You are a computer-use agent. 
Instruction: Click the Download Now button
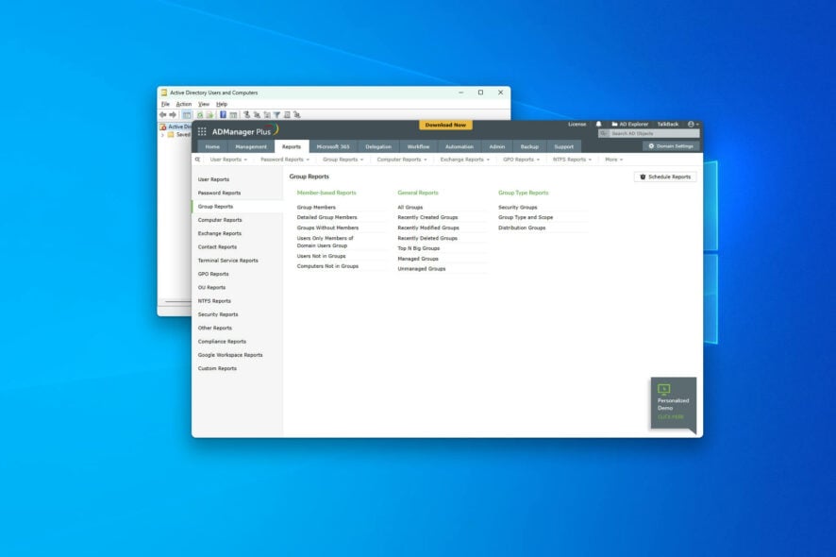pos(445,125)
